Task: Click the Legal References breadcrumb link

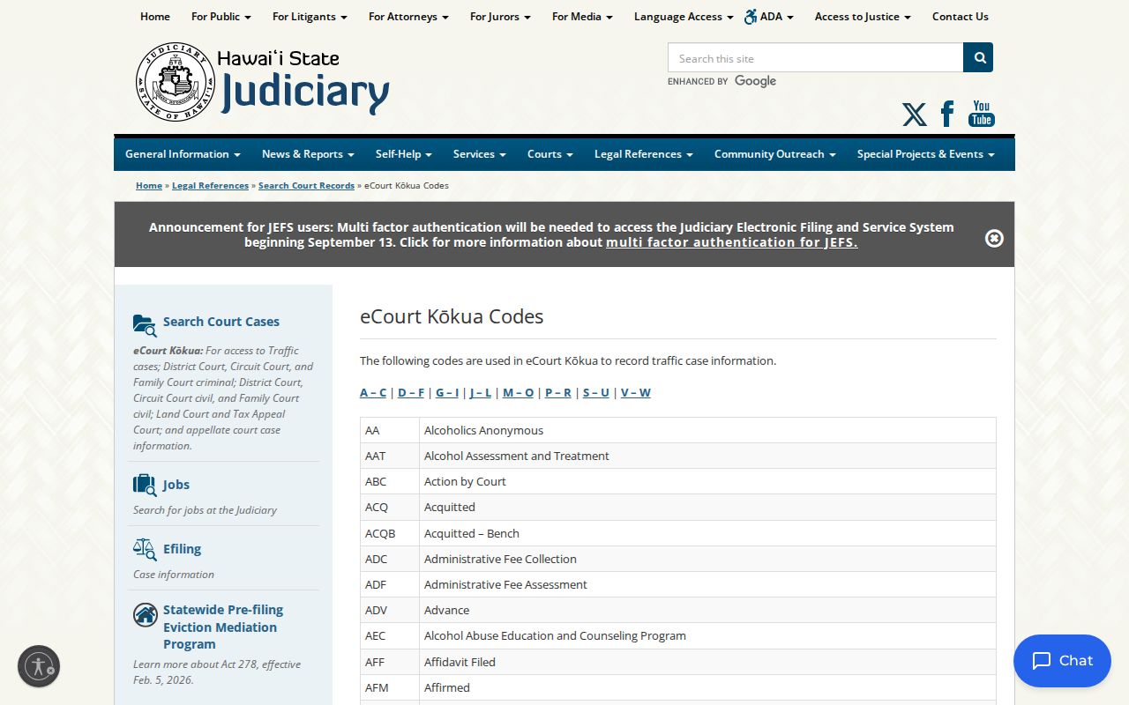Action: coord(210,186)
